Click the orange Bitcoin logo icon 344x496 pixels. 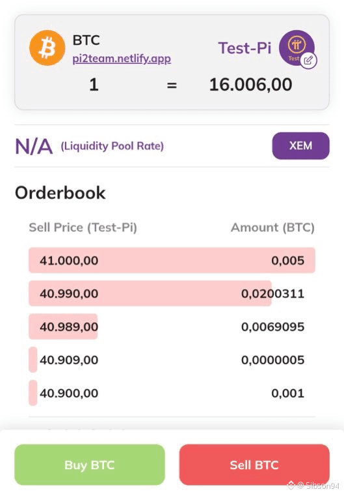[x=47, y=48]
